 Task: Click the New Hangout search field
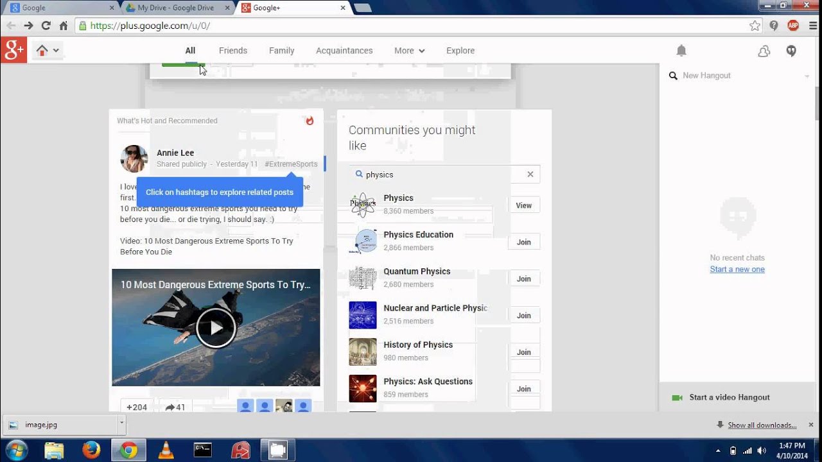coord(739,76)
